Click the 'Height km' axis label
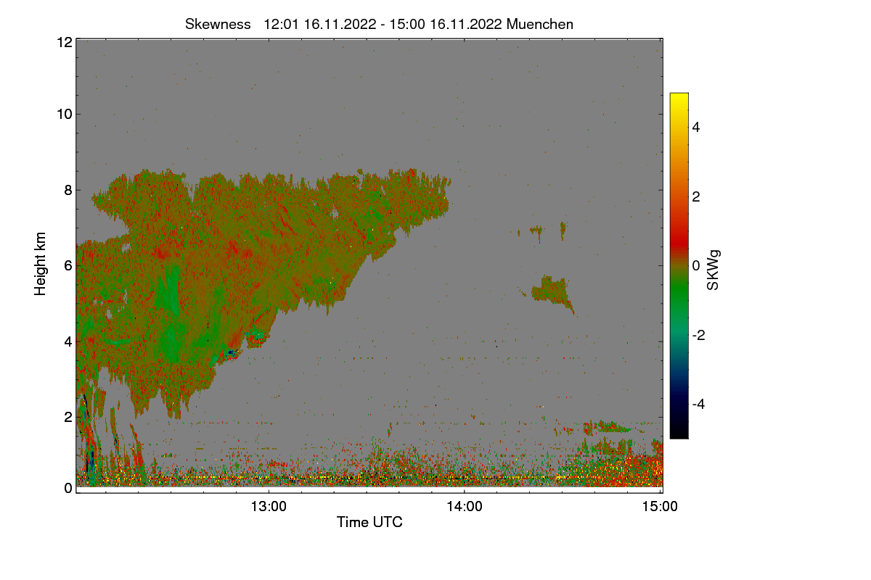 41,265
